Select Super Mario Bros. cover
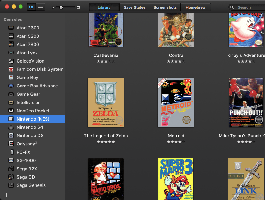 [106, 179]
